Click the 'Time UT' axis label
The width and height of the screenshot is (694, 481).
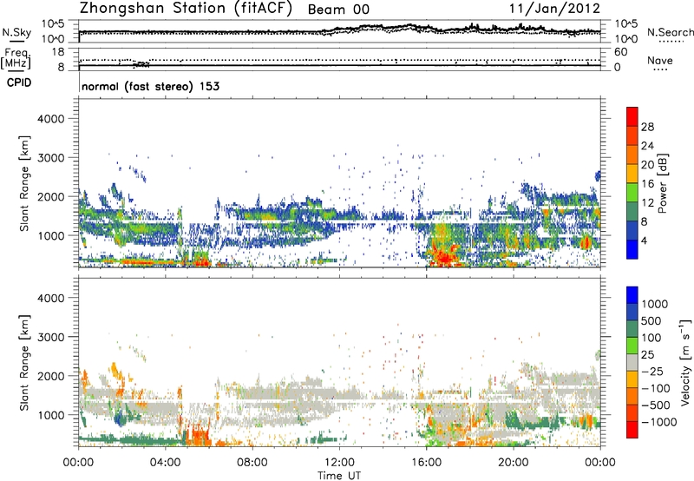(x=339, y=476)
